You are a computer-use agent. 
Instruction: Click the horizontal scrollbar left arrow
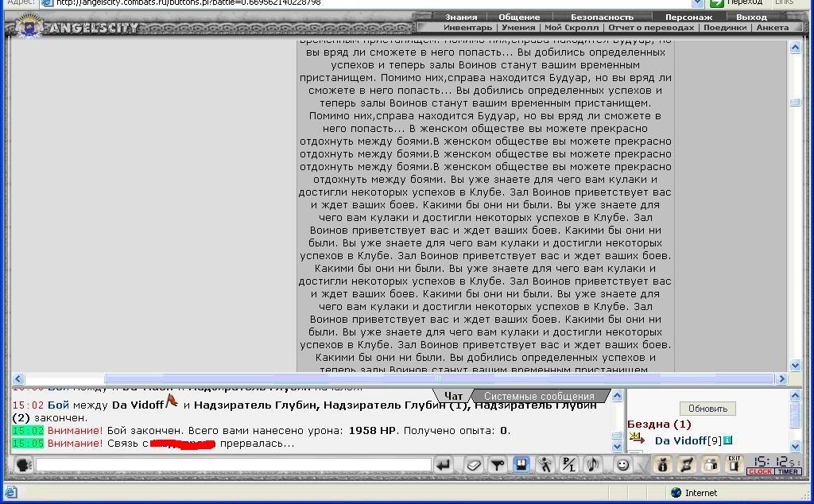18,379
